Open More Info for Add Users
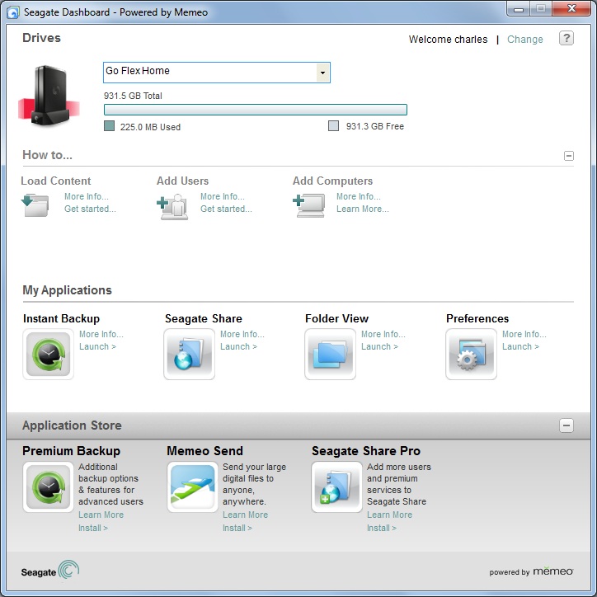This screenshot has width=597, height=597. pos(223,196)
